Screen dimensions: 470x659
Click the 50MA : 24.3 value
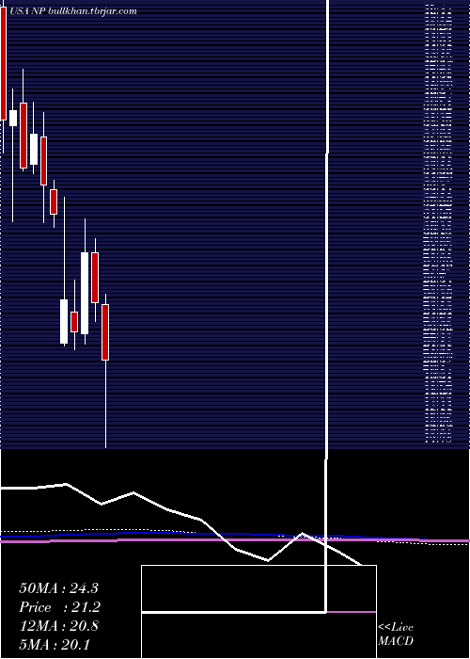[x=58, y=588]
